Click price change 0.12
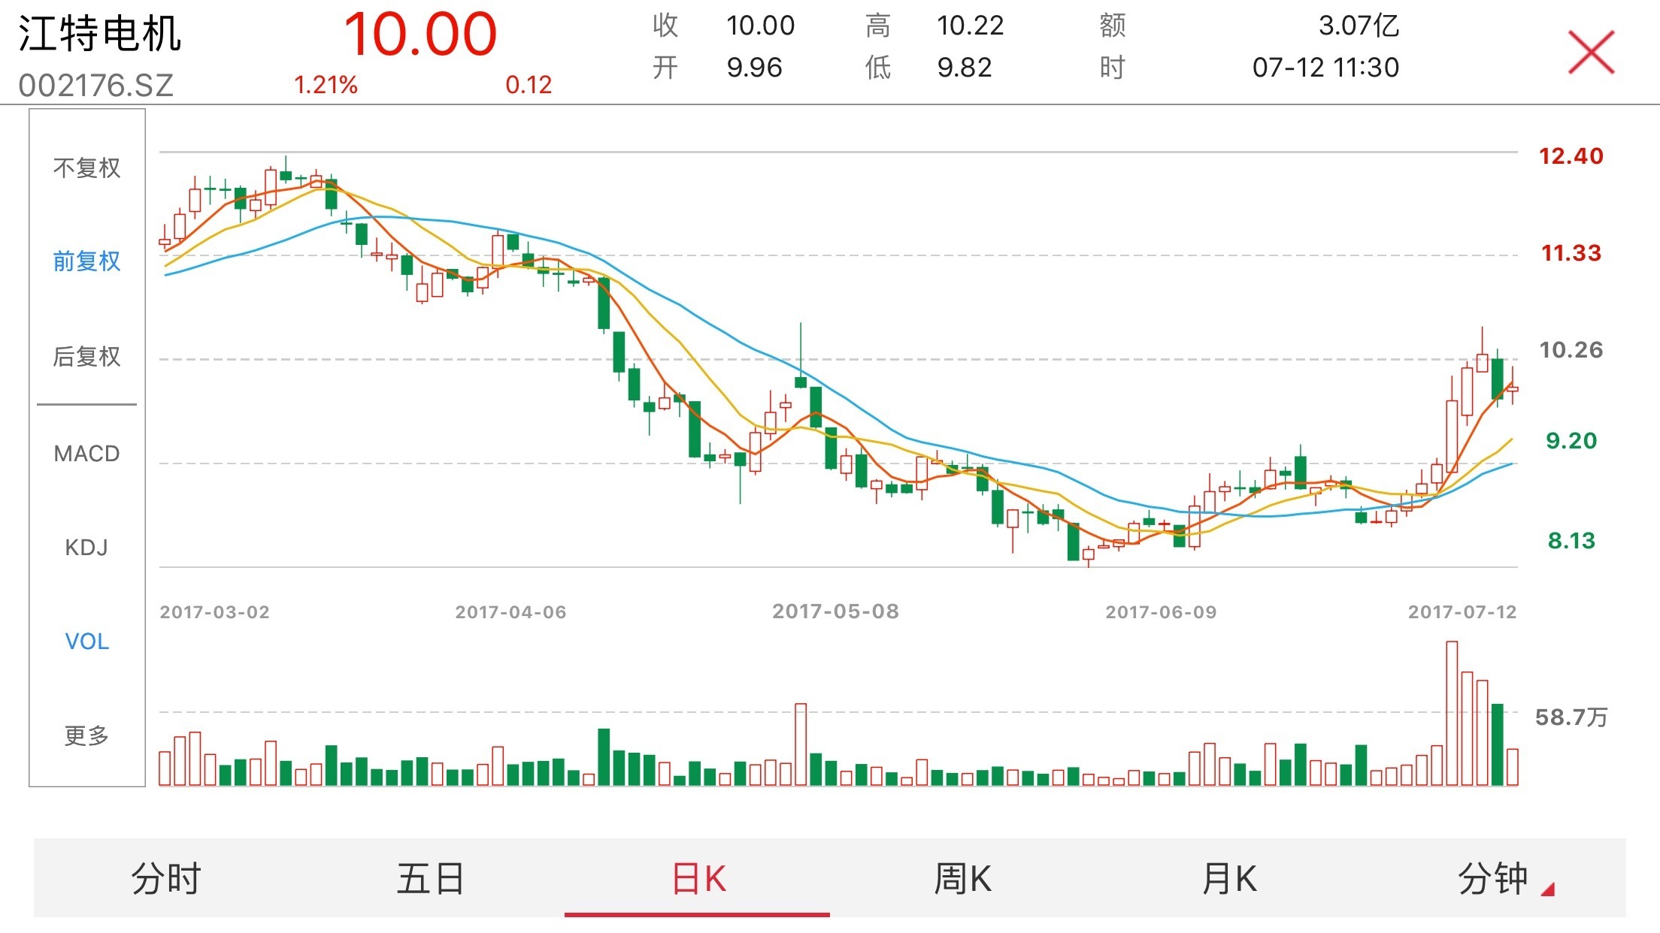 [529, 85]
